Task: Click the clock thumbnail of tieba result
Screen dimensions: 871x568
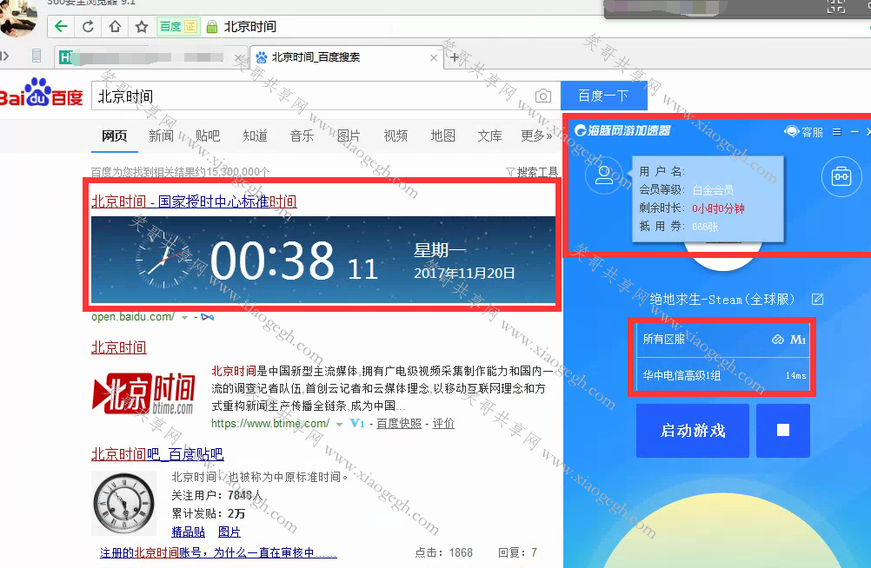Action: click(124, 504)
